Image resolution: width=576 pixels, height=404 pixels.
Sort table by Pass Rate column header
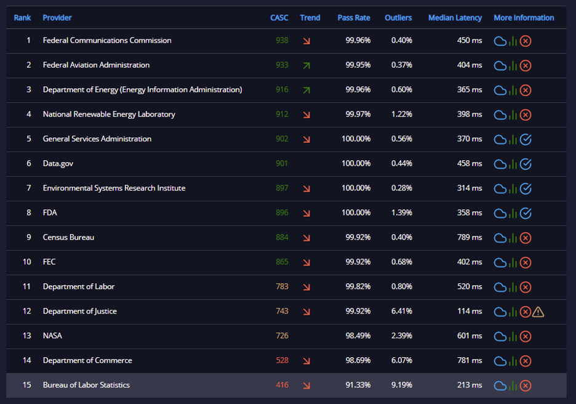(x=354, y=18)
